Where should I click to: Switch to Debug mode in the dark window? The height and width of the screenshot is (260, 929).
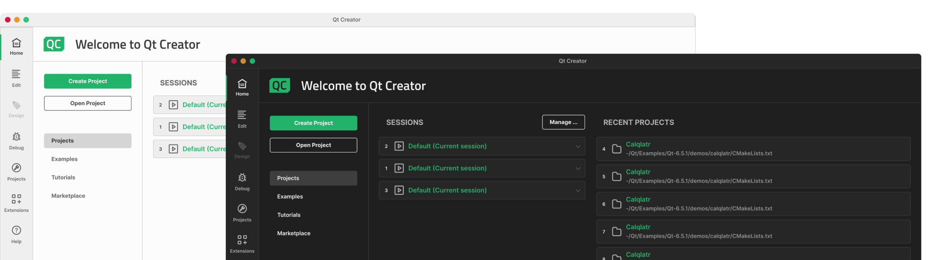242,178
